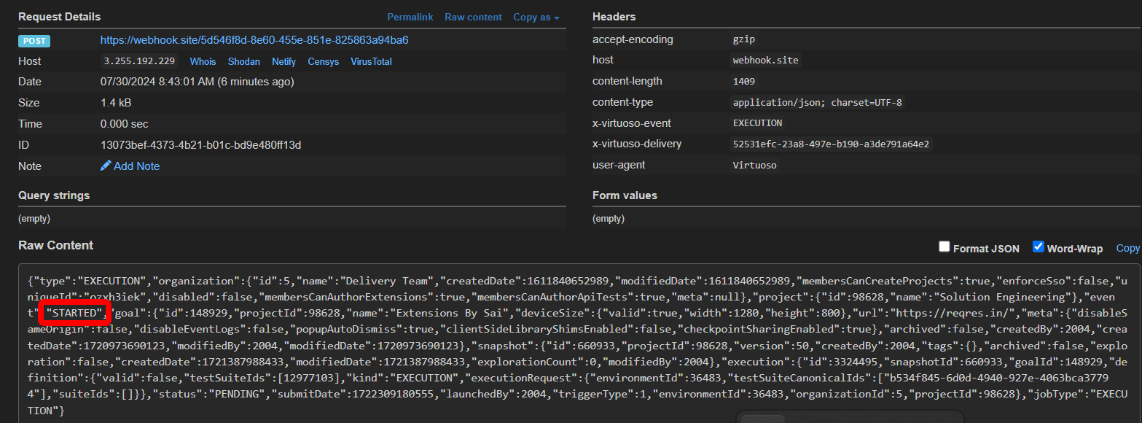Select the size value 1.4 kB
This screenshot has height=423, width=1142.
[x=116, y=103]
